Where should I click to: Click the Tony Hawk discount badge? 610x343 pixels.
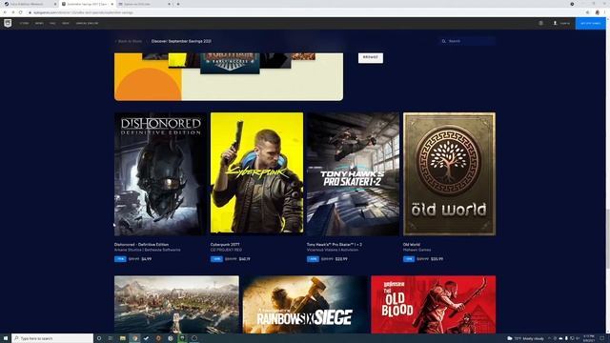pyautogui.click(x=313, y=258)
